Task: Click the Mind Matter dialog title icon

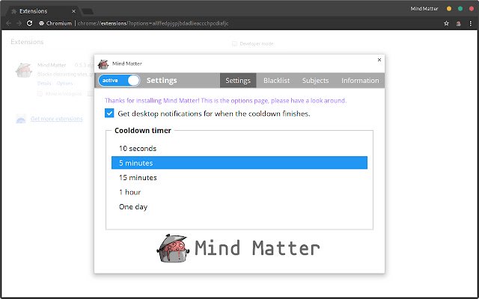Action: tap(103, 64)
